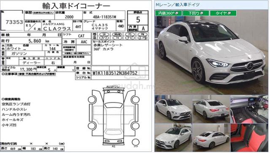Click the note 小キズ凹
This screenshot has width=270, height=153.
click(9, 125)
